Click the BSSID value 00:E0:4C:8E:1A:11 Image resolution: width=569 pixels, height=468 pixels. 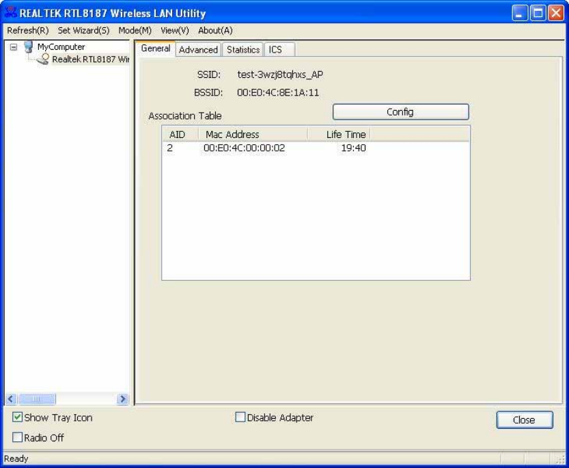pyautogui.click(x=278, y=93)
